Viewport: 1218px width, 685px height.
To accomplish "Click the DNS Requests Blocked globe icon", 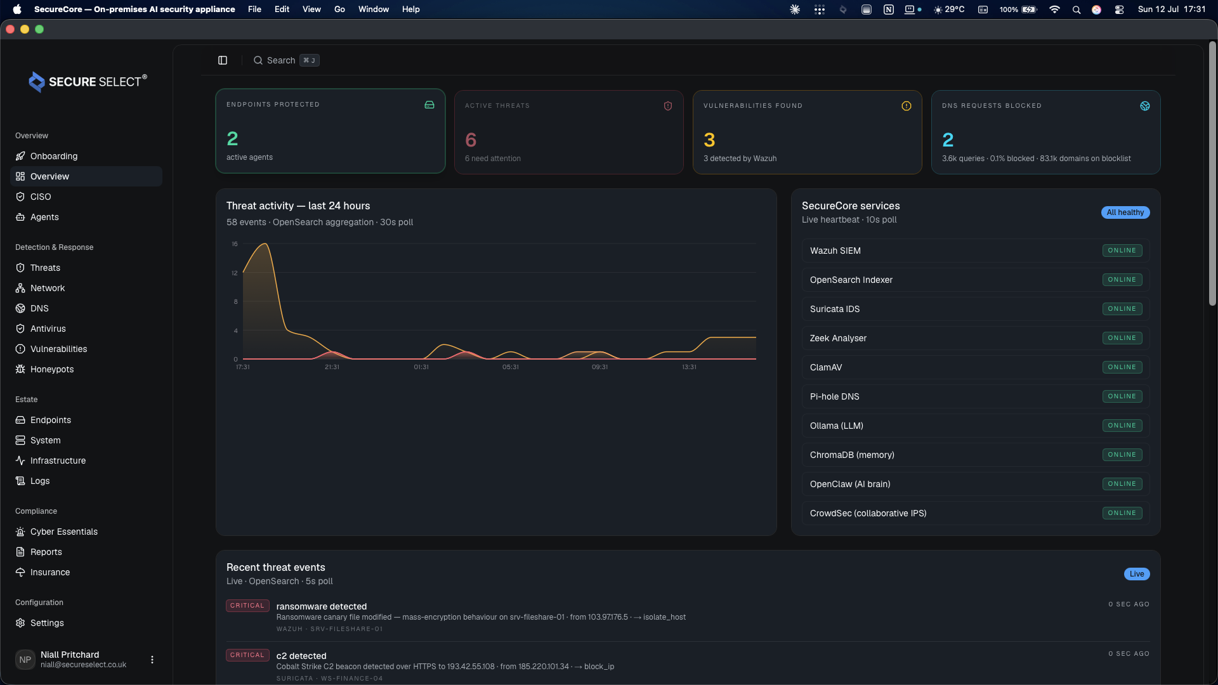I will click(1145, 106).
